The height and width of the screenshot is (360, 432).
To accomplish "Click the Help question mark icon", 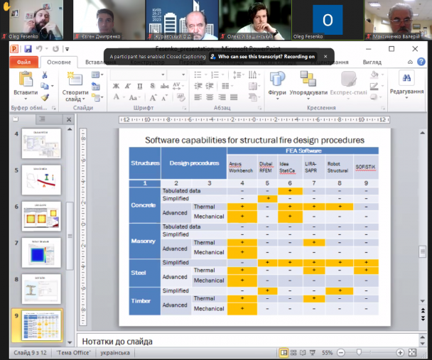I will [421, 62].
